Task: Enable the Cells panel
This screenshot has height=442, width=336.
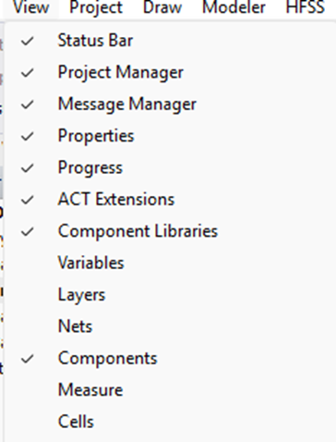Action: 170,422
